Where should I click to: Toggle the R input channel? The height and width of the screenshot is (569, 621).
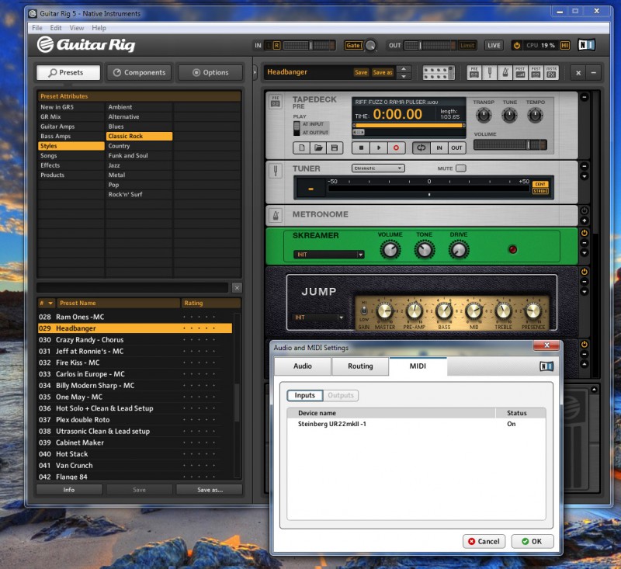coord(276,45)
